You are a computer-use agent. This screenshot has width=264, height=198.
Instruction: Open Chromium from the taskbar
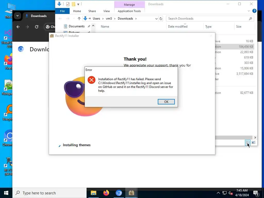click(119, 193)
